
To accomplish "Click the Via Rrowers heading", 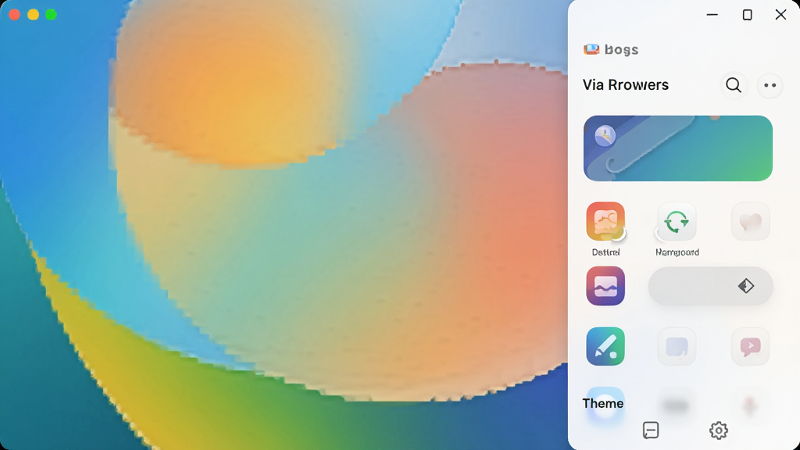I will (x=626, y=84).
